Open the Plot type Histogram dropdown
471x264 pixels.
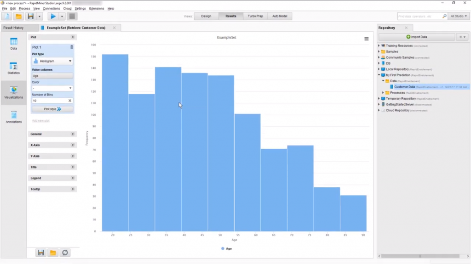click(52, 61)
